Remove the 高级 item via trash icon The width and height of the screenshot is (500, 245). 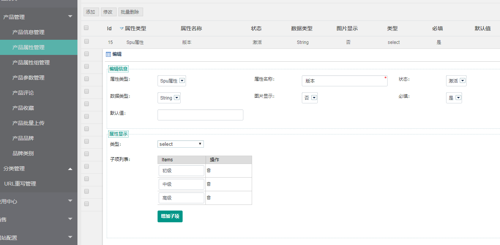208,198
